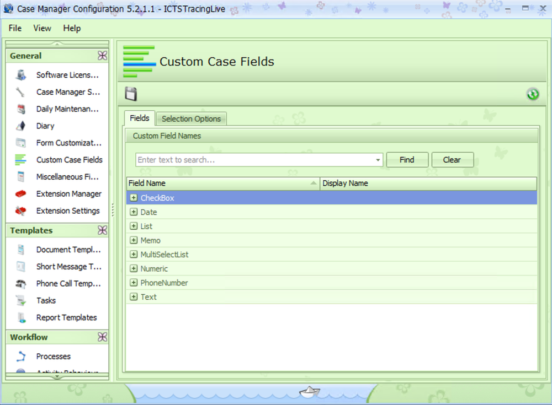Click the Custom Field Names group header
552x405 pixels.
tap(332, 136)
